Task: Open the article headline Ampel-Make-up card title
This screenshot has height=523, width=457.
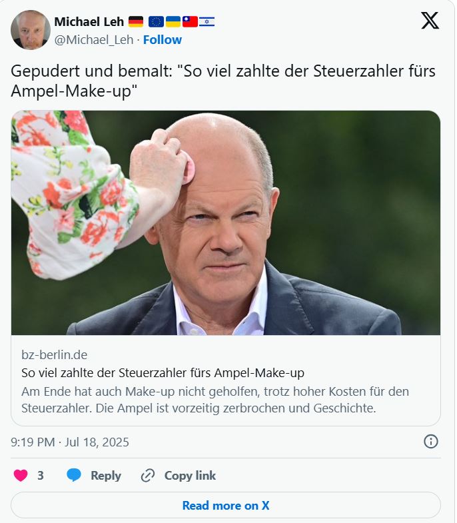Action: [163, 372]
